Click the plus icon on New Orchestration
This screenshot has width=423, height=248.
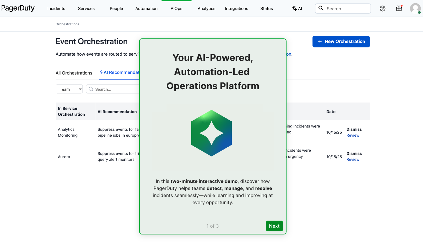coord(320,42)
